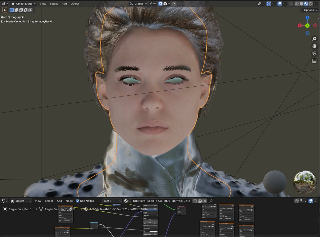
Task: Edit the material name field
Action: pyautogui.click(x=162, y=201)
